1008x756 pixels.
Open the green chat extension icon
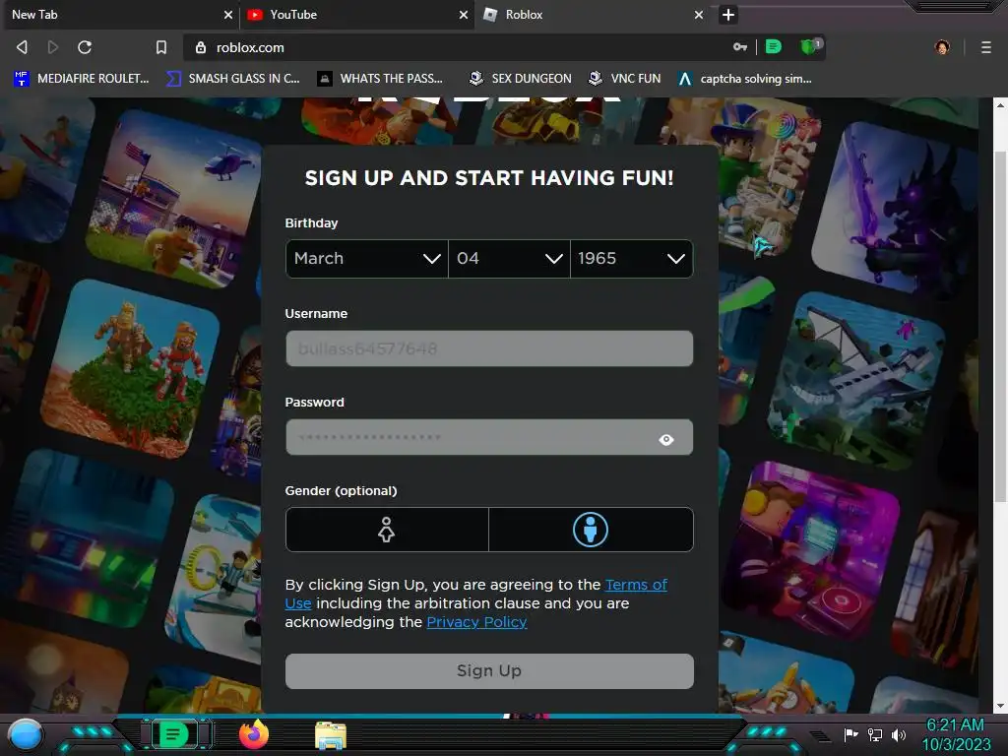coord(774,47)
